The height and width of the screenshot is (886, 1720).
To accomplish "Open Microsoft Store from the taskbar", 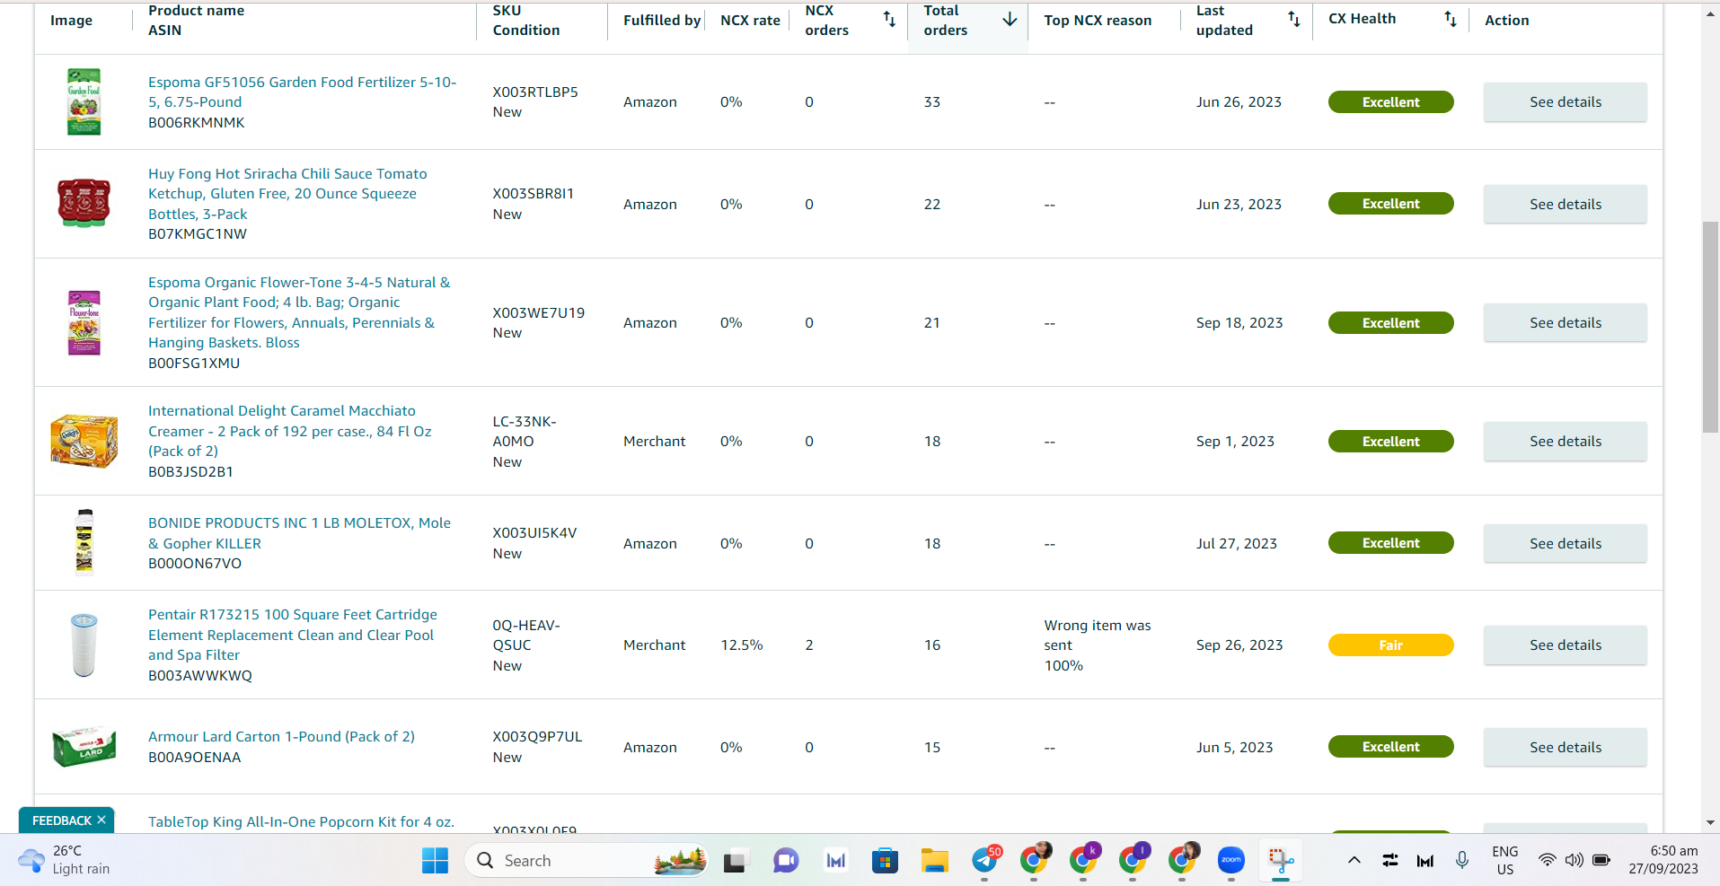I will point(885,861).
